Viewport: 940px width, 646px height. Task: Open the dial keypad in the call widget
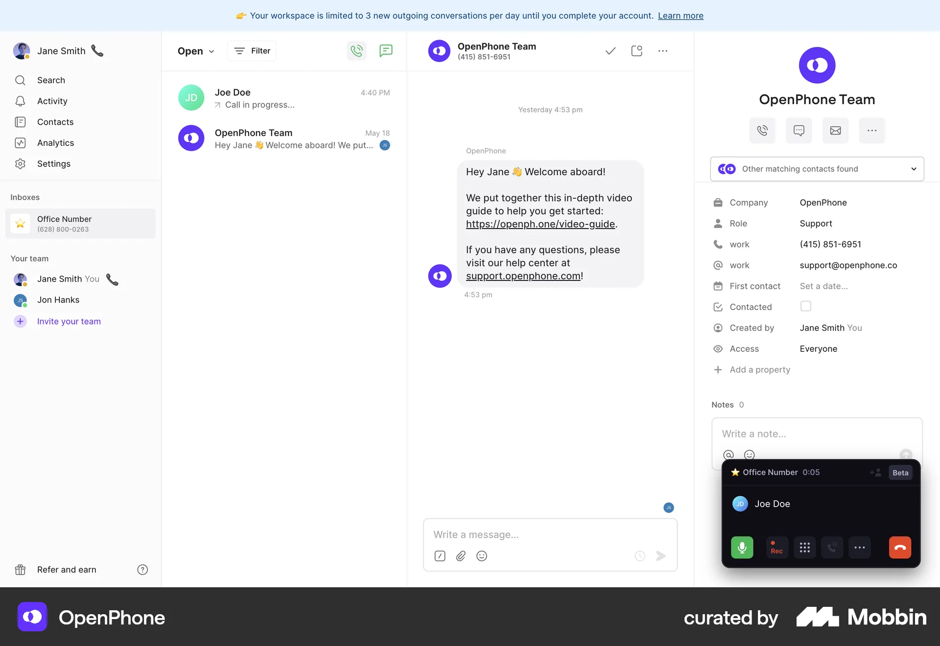[804, 547]
